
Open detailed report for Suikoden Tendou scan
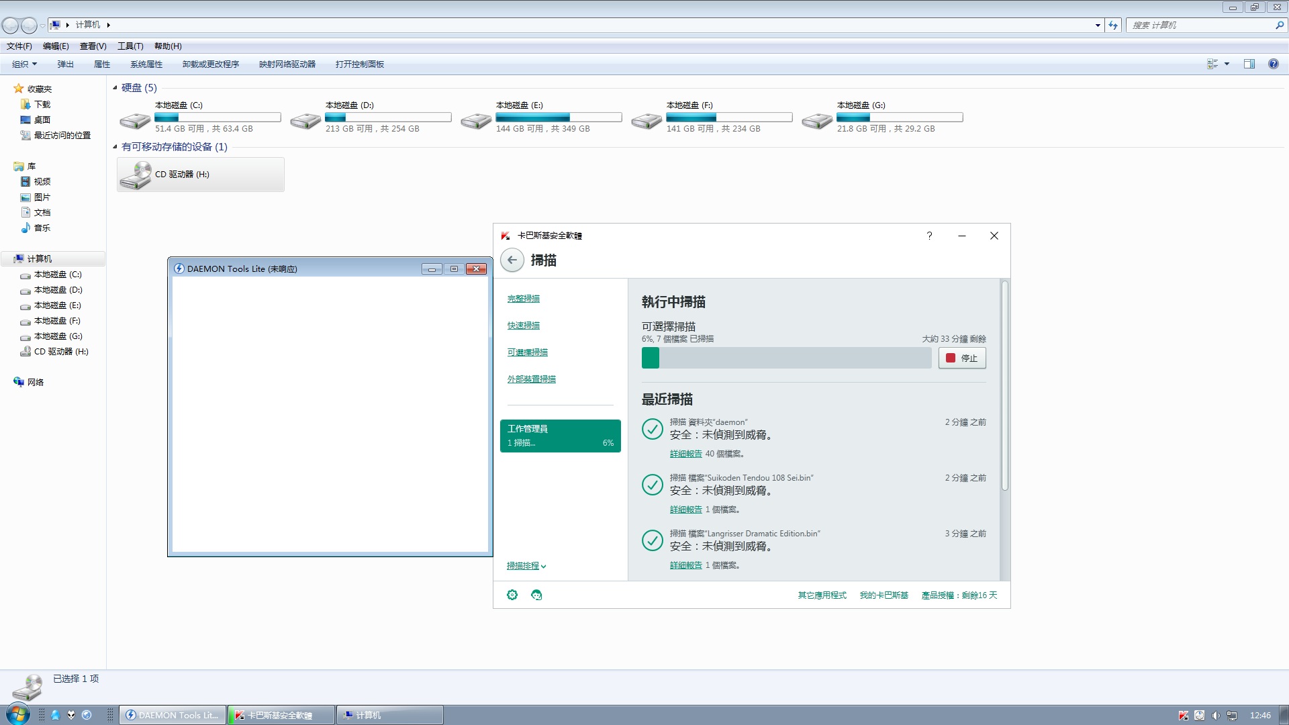[686, 510]
